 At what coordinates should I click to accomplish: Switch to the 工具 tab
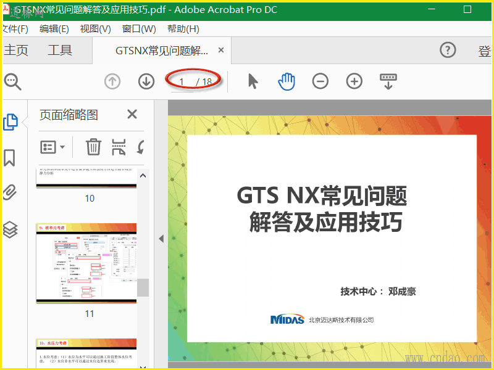pos(60,51)
